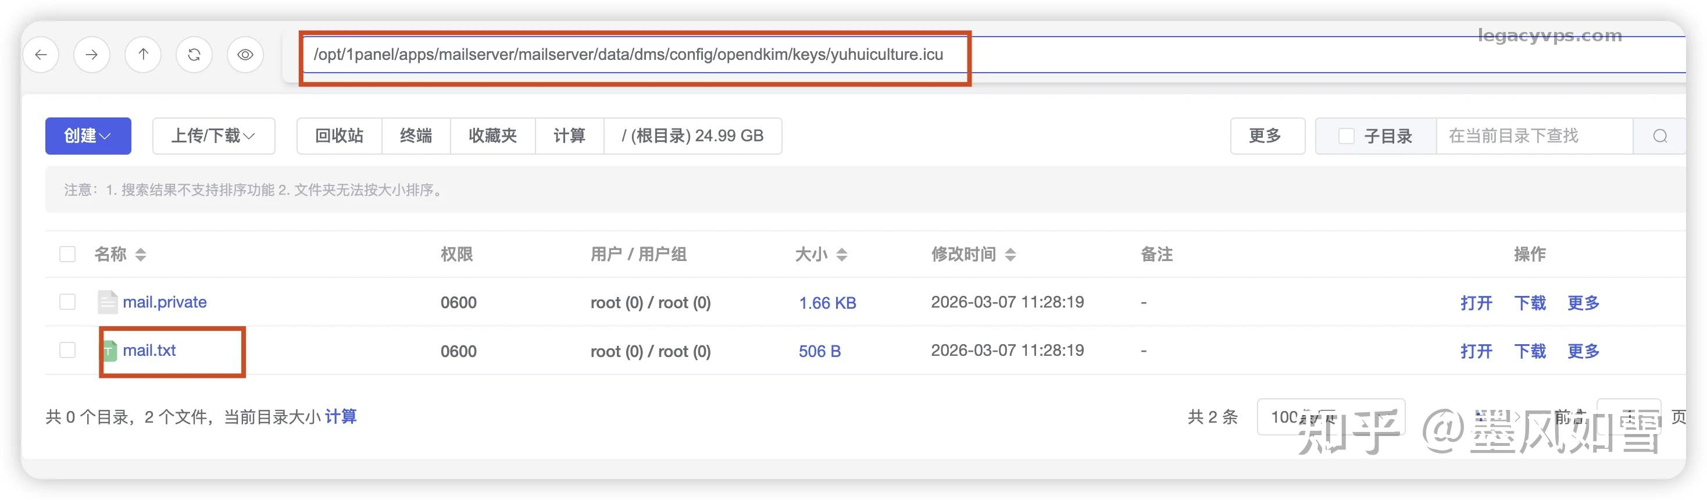
Task: Click the 计算 link in footer
Action: tap(341, 417)
